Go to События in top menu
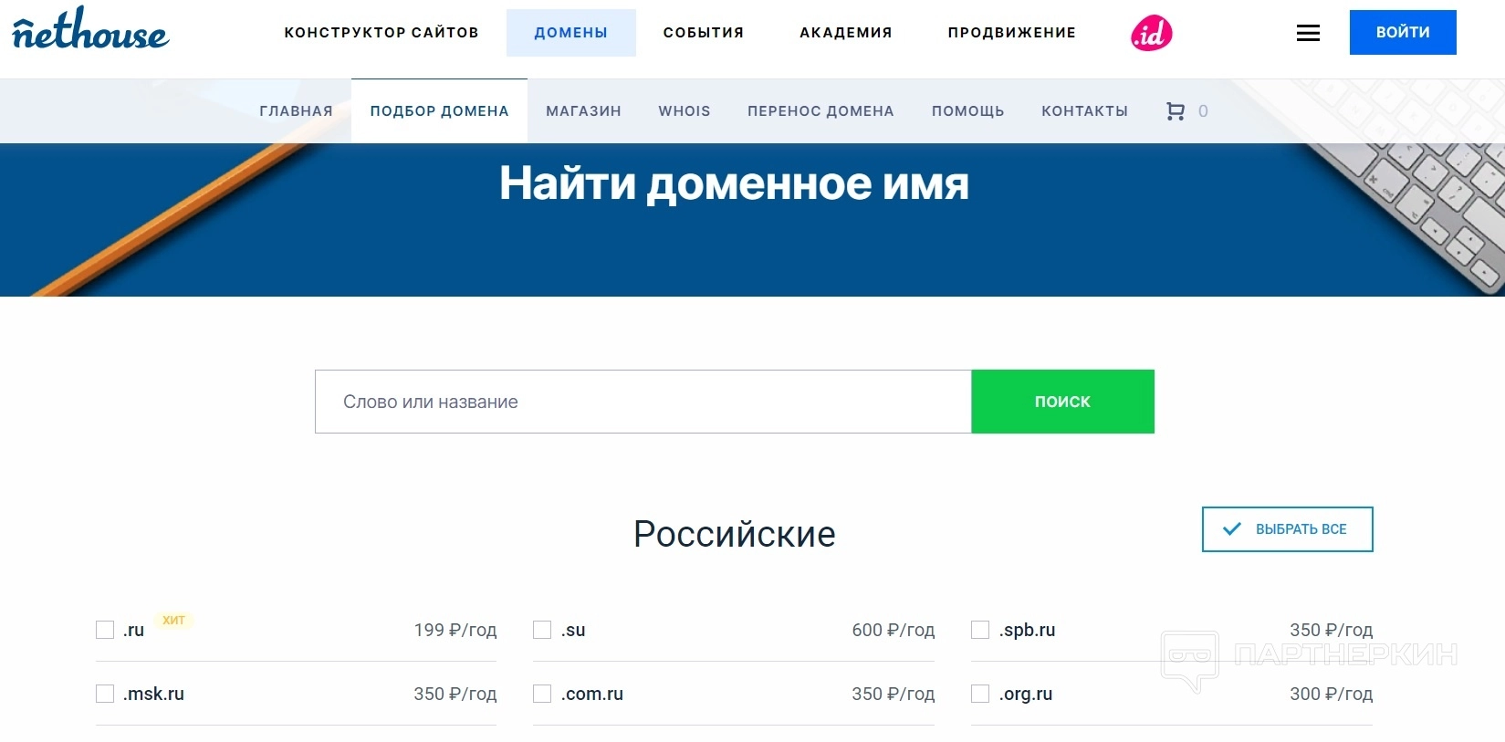1505x742 pixels. [x=704, y=33]
